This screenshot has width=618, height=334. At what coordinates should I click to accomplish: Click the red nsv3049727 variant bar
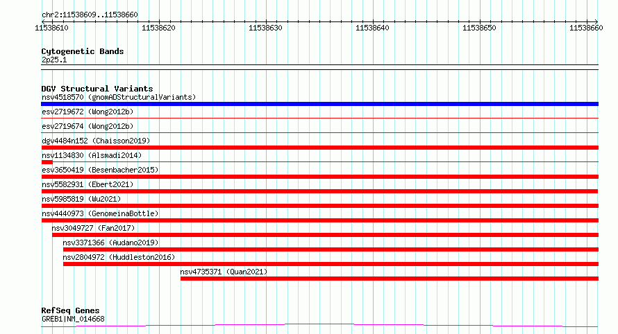pyautogui.click(x=325, y=235)
